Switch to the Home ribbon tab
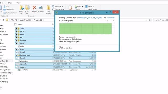This screenshot has height=94, width=168. pyautogui.click(x=2, y=3)
